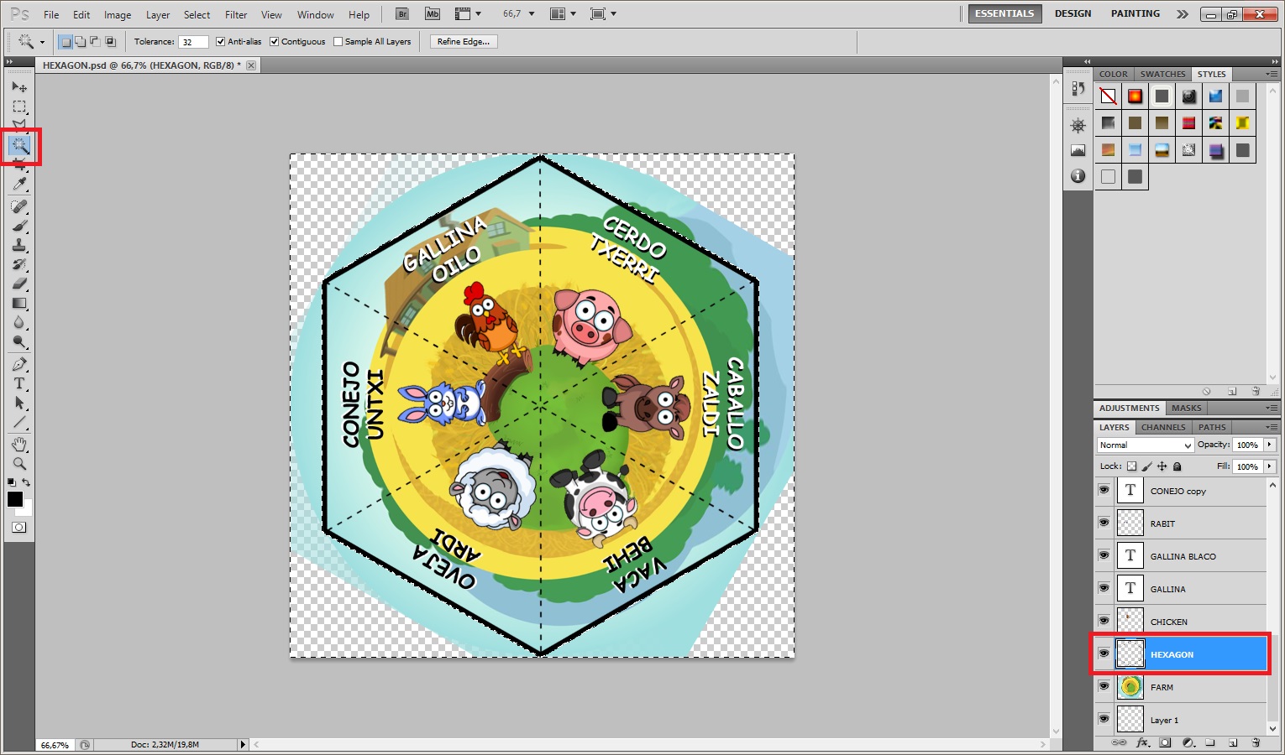
Task: Choose the Intersect with selection mode
Action: 110,41
